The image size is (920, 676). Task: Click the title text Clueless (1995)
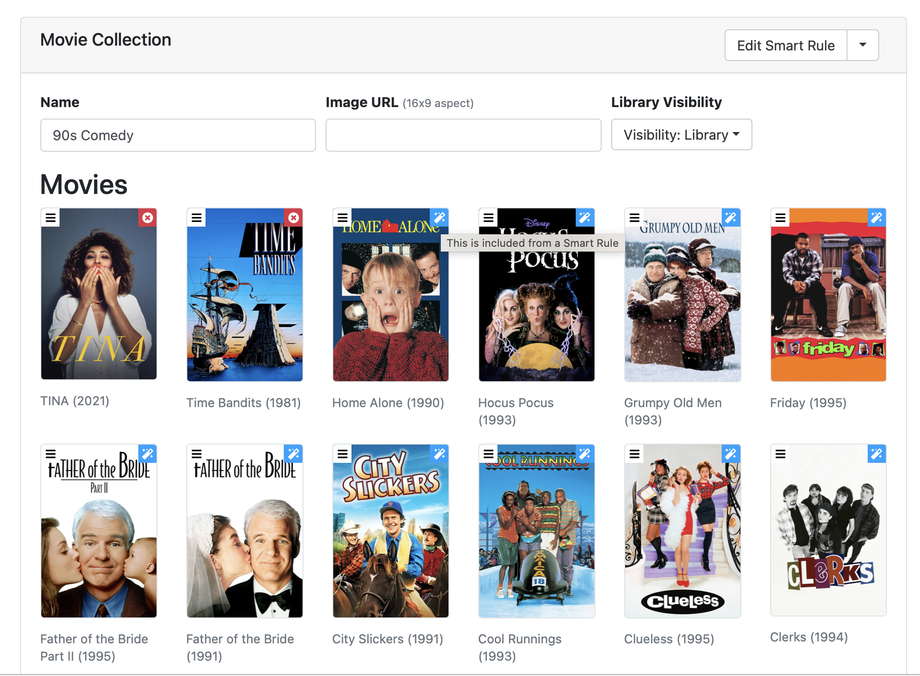coord(669,639)
